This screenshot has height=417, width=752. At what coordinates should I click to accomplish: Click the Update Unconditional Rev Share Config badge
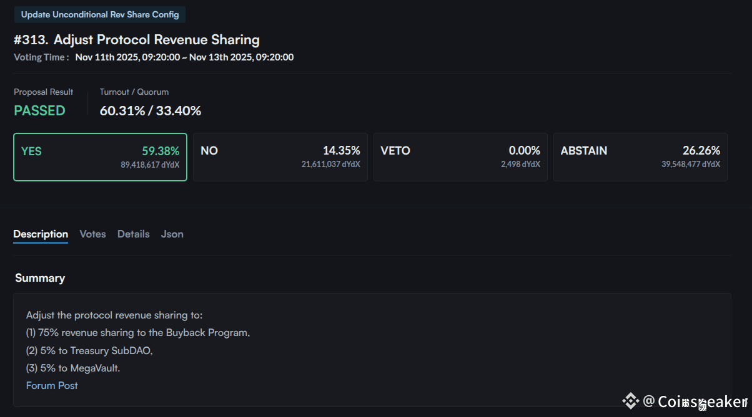[100, 14]
